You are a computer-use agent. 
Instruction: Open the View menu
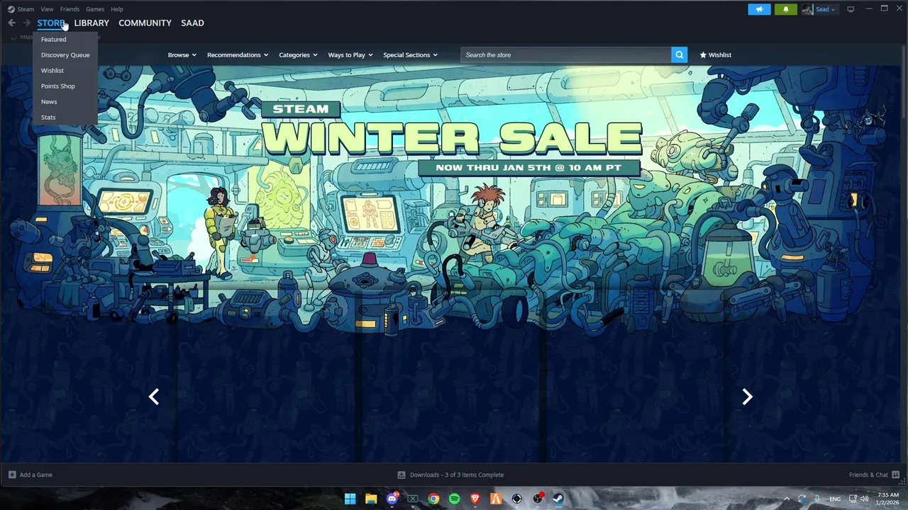pyautogui.click(x=47, y=9)
